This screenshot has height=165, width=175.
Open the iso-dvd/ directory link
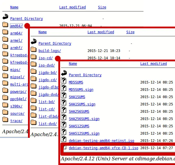[47, 65]
